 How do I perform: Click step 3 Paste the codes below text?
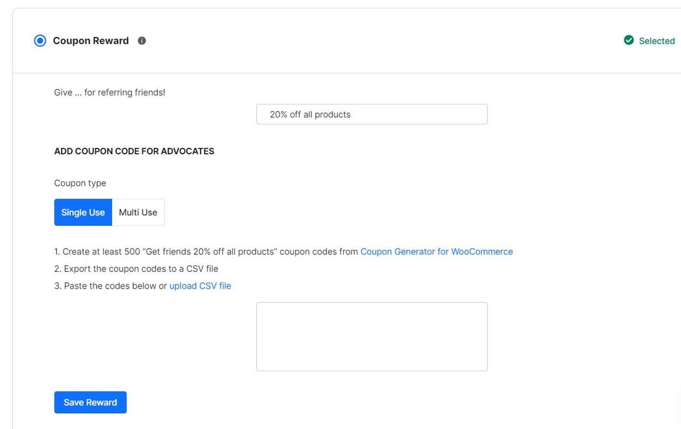[110, 286]
